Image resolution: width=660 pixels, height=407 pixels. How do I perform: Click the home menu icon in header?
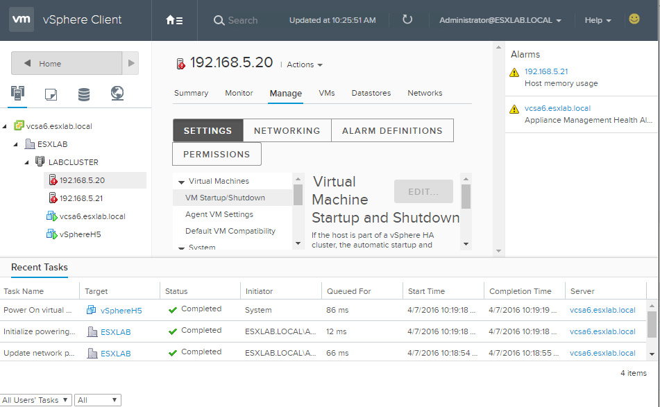point(174,20)
